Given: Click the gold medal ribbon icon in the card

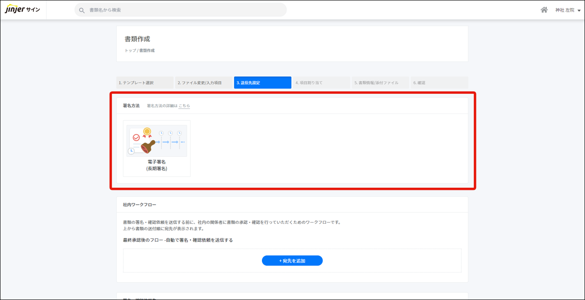Looking at the screenshot, I should tap(147, 133).
